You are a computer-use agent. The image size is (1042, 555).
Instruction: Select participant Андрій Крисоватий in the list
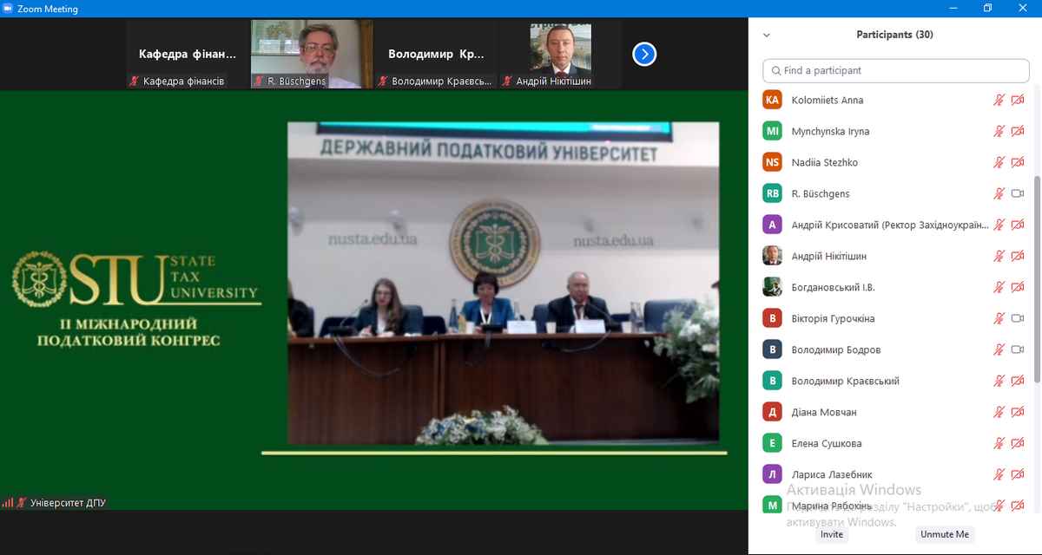[889, 225]
